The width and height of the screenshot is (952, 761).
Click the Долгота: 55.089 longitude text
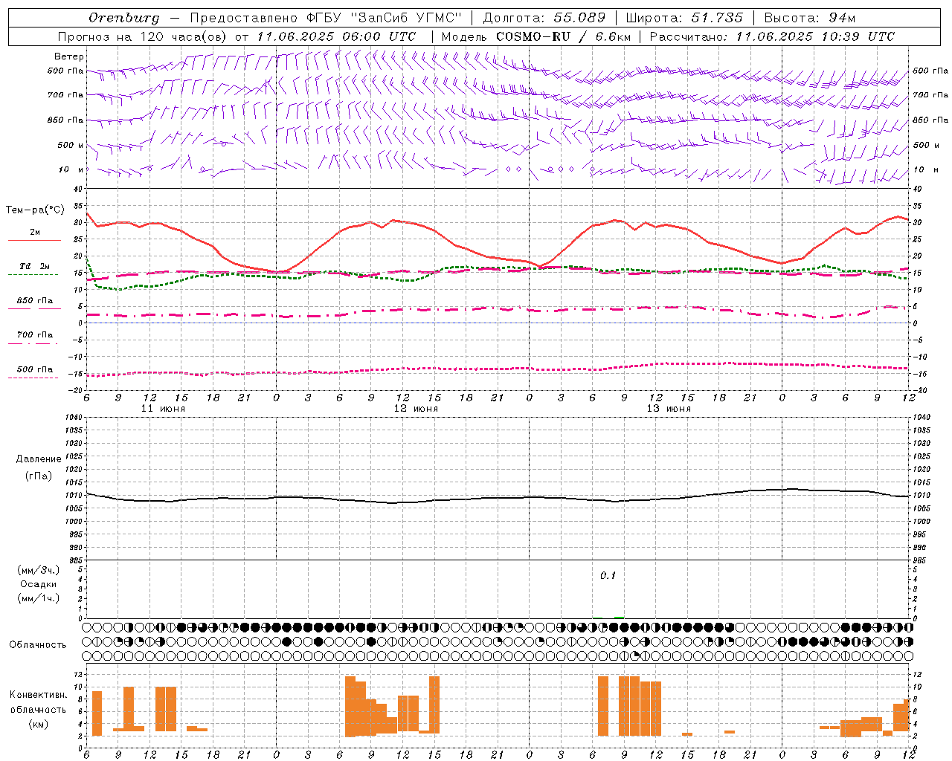coord(544,18)
